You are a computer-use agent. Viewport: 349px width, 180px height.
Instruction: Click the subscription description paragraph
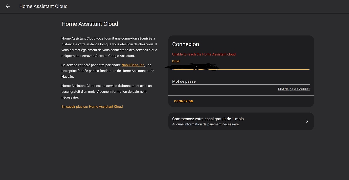pyautogui.click(x=106, y=91)
